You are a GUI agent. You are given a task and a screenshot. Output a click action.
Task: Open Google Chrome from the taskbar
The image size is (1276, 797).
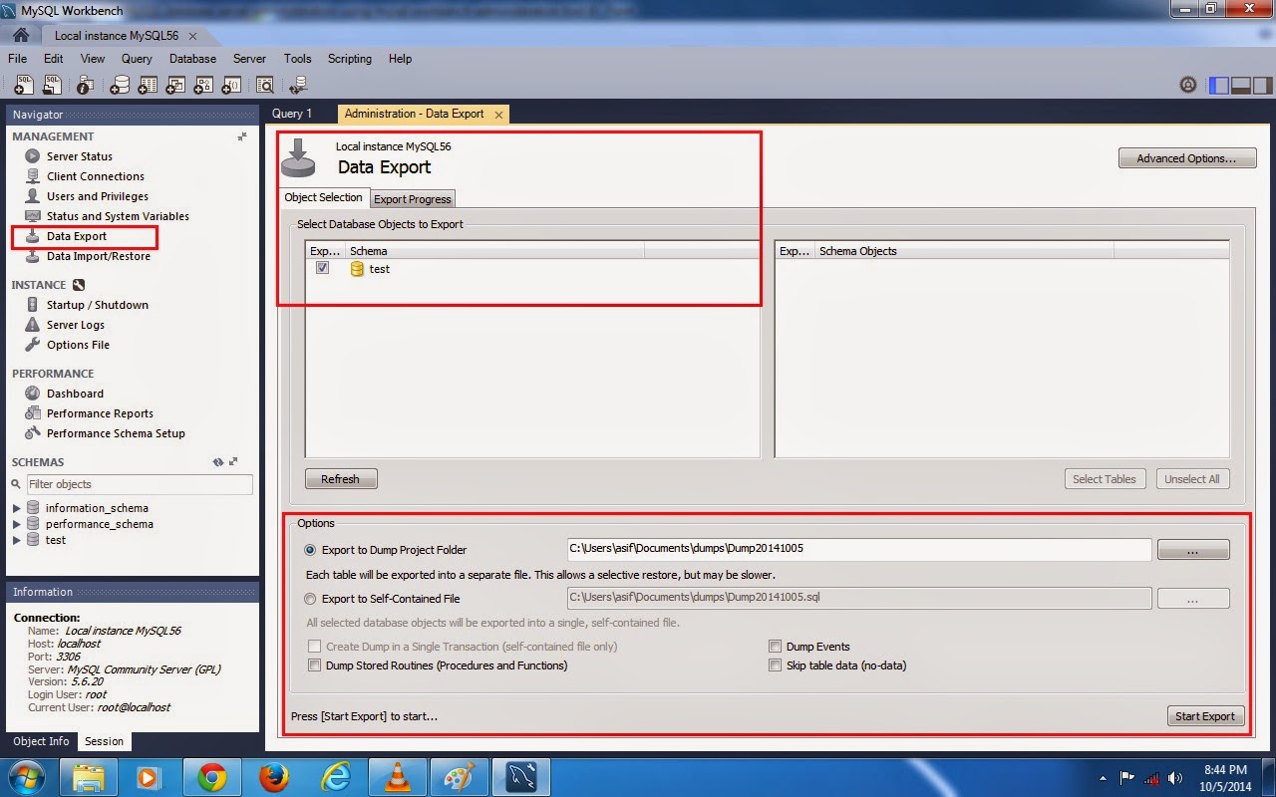[211, 777]
